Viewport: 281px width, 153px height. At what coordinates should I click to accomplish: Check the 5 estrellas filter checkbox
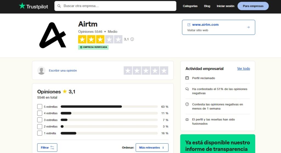click(x=40, y=107)
